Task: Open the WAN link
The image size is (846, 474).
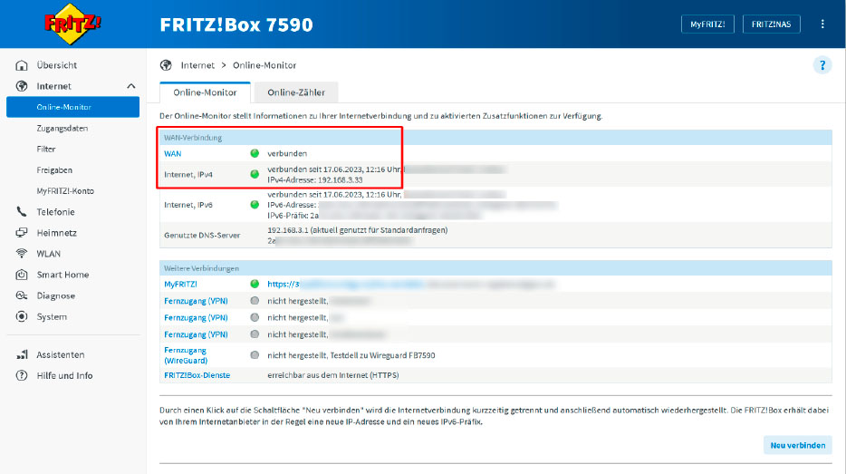Action: 173,153
